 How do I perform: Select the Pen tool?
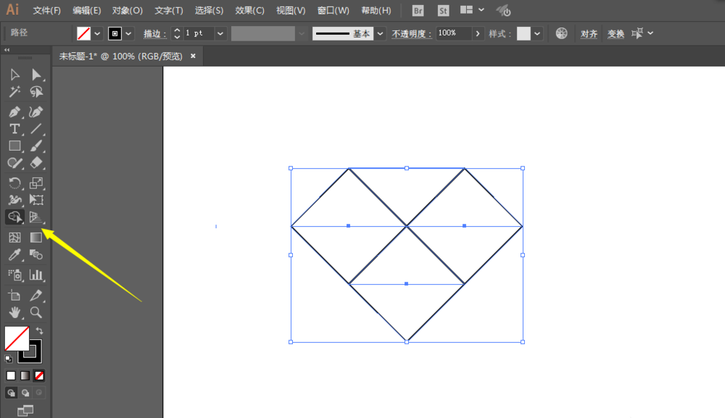(x=14, y=112)
